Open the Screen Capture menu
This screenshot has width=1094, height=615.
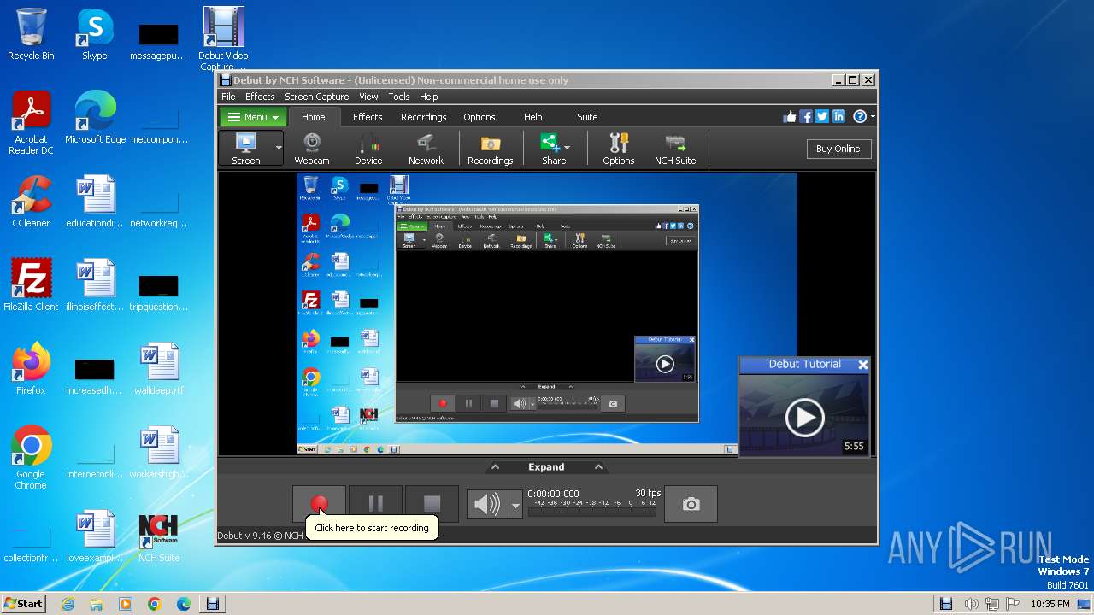(x=316, y=97)
